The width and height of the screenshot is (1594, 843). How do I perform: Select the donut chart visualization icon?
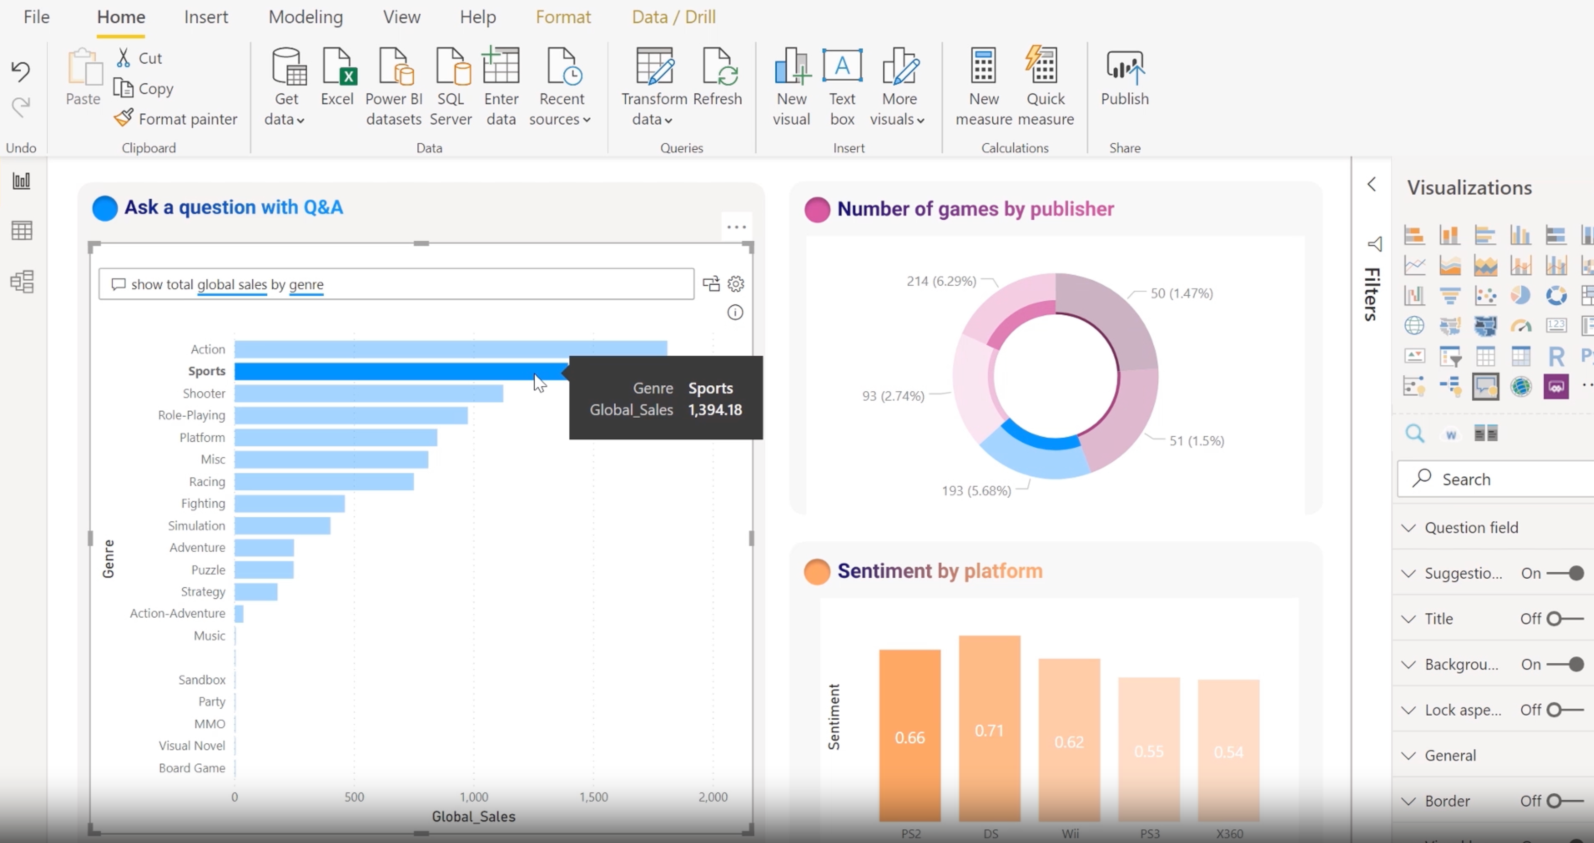(1556, 295)
